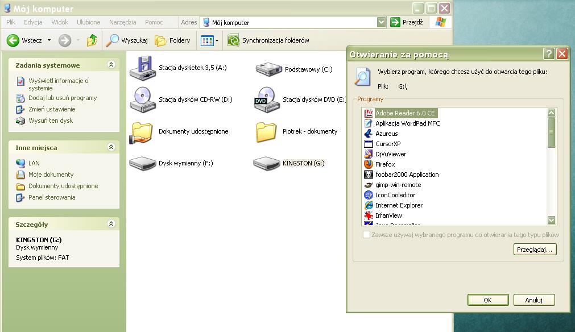Viewport: 575px width, 332px height.
Task: Choose the IrfanView program icon
Action: tap(369, 215)
